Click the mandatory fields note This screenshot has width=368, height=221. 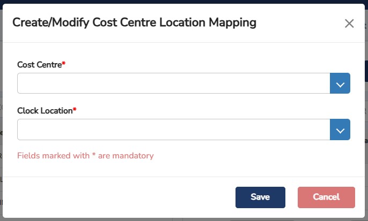[85, 156]
